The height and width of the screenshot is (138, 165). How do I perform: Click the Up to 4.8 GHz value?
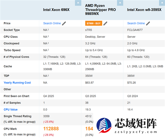[x=136, y=50]
